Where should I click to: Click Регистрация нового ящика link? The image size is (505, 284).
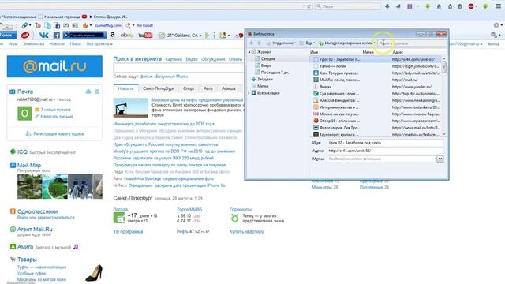coord(58,133)
